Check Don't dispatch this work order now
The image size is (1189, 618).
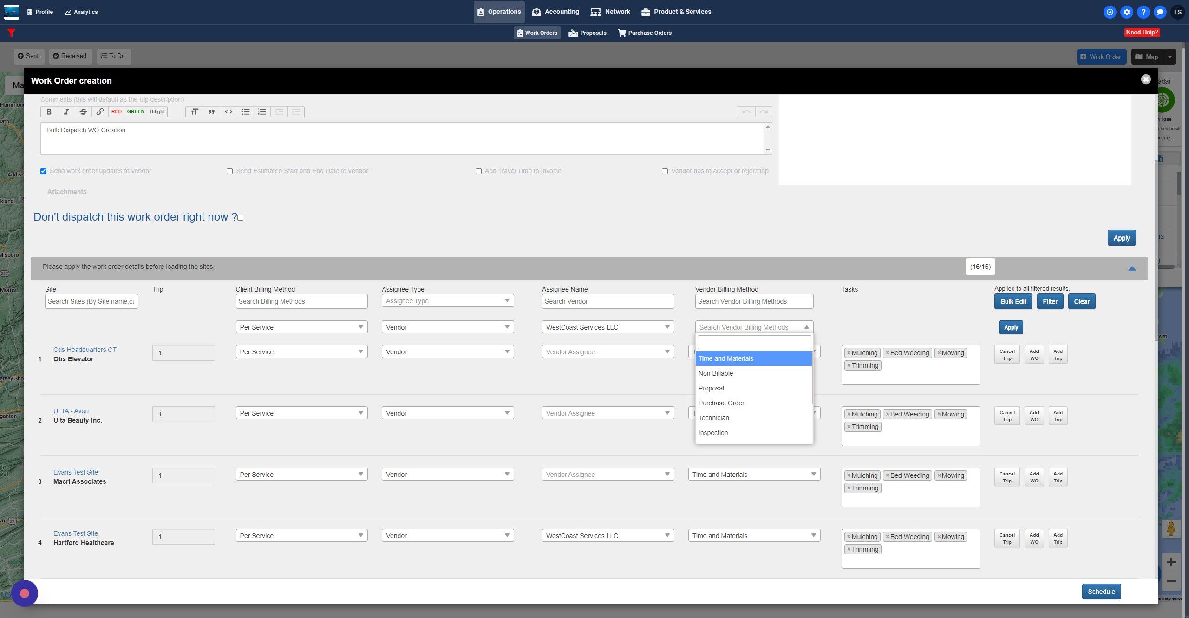click(x=241, y=217)
